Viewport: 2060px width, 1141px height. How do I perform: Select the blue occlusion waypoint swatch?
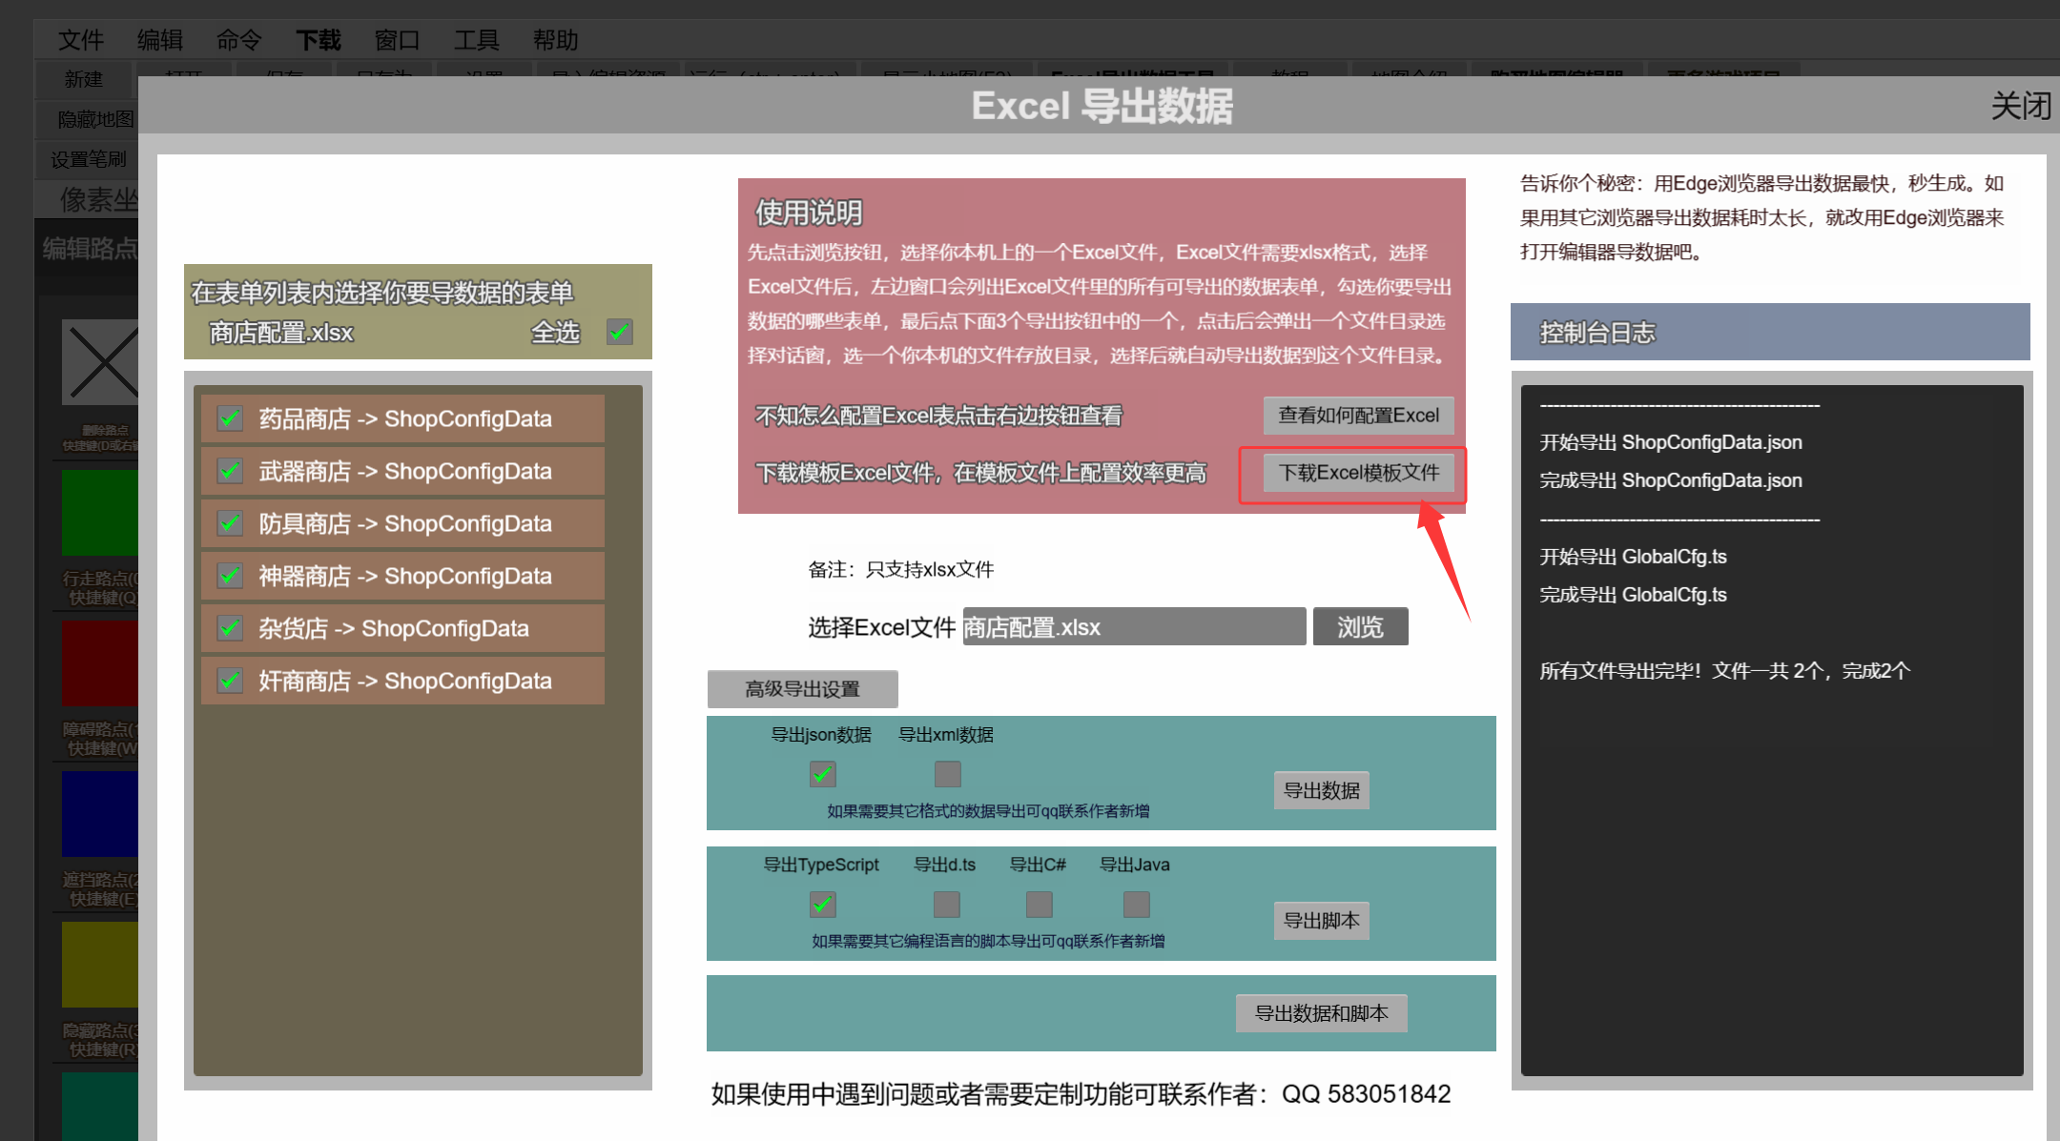[x=100, y=813]
